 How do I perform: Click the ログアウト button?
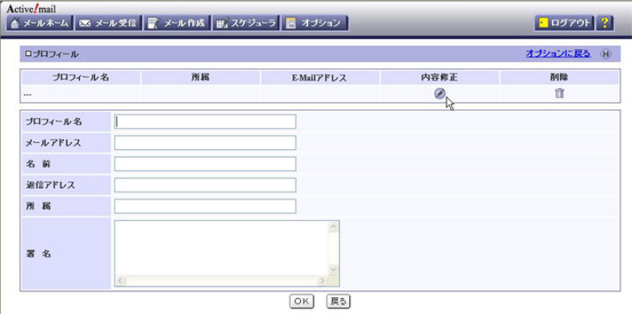click(564, 23)
